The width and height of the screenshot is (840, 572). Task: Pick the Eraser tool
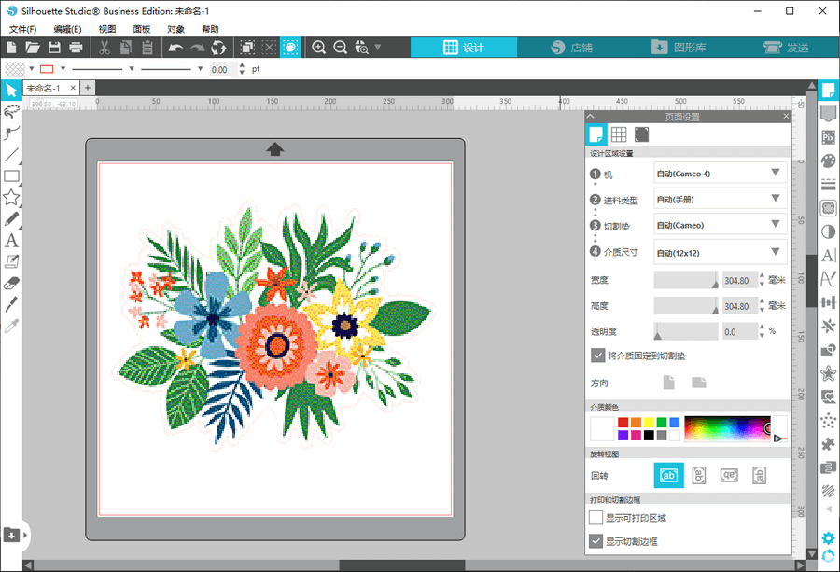pyautogui.click(x=11, y=283)
